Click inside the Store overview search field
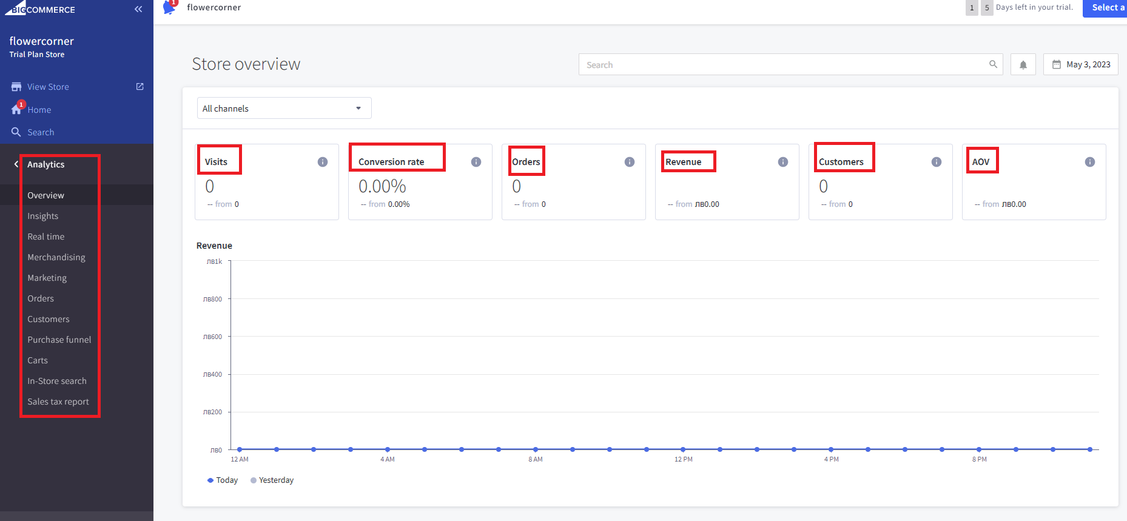Screen dimensions: 1127x521 (x=790, y=64)
